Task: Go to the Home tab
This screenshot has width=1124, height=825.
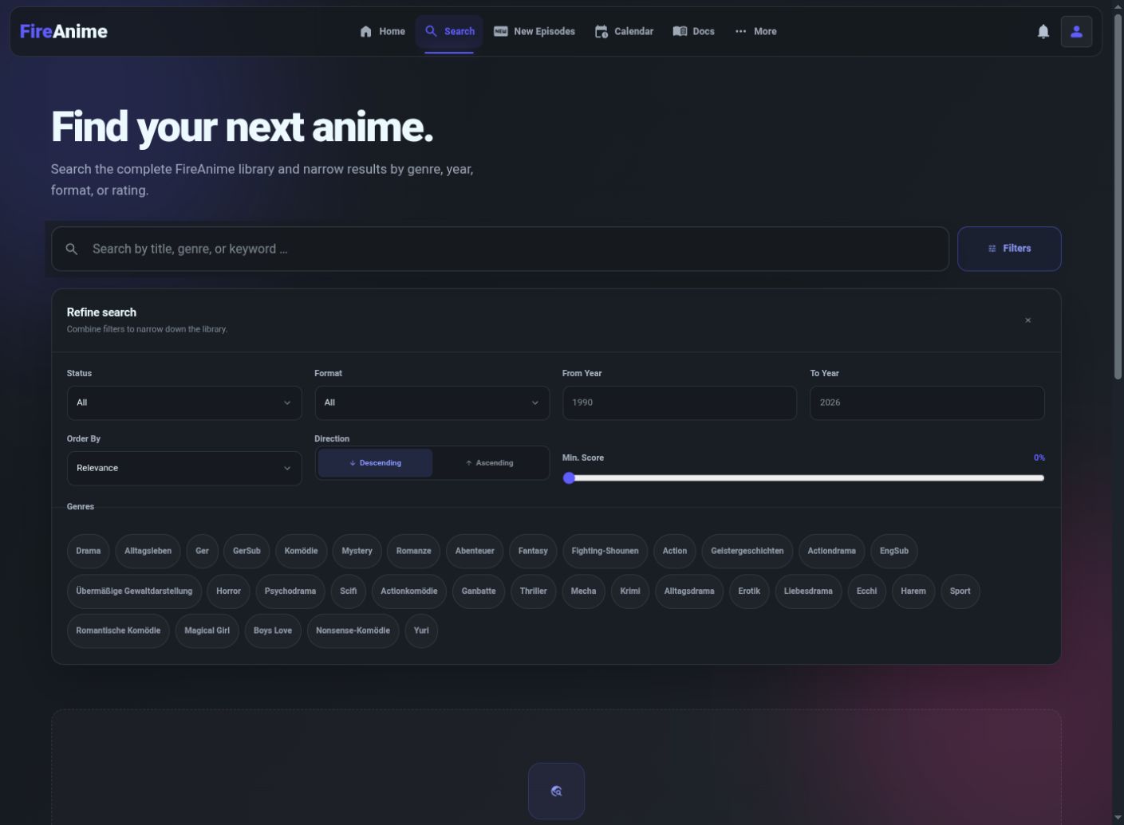Action: pyautogui.click(x=382, y=32)
